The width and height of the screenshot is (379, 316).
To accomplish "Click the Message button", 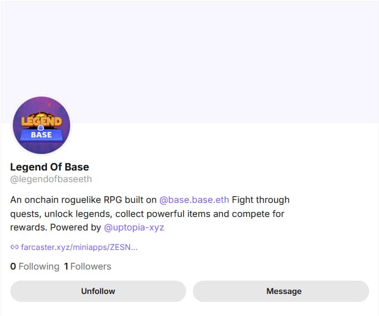I will point(281,291).
